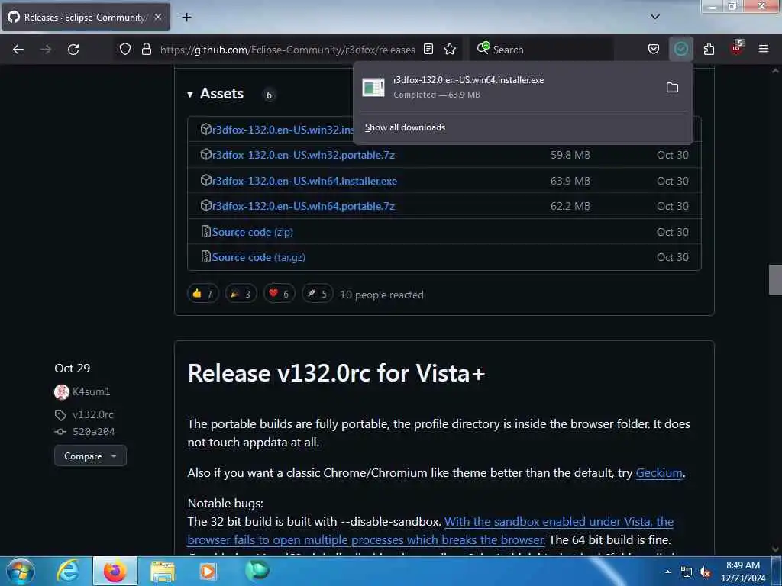Click the 10 people reacted text
Screen dimensions: 782x586
[x=382, y=295]
